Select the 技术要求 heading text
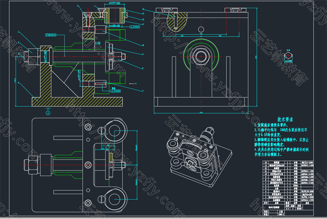Viewport: 327px width, 219px height. [x=285, y=120]
